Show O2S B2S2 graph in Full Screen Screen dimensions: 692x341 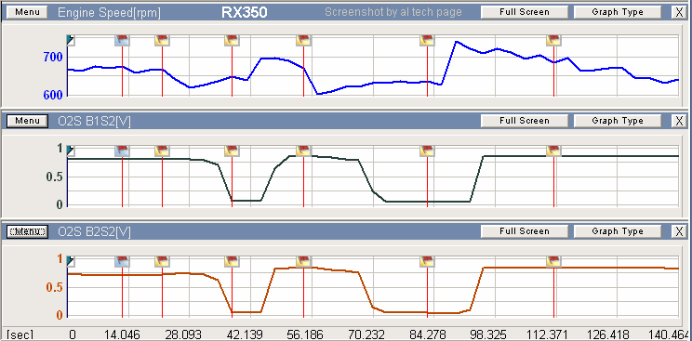pos(525,231)
